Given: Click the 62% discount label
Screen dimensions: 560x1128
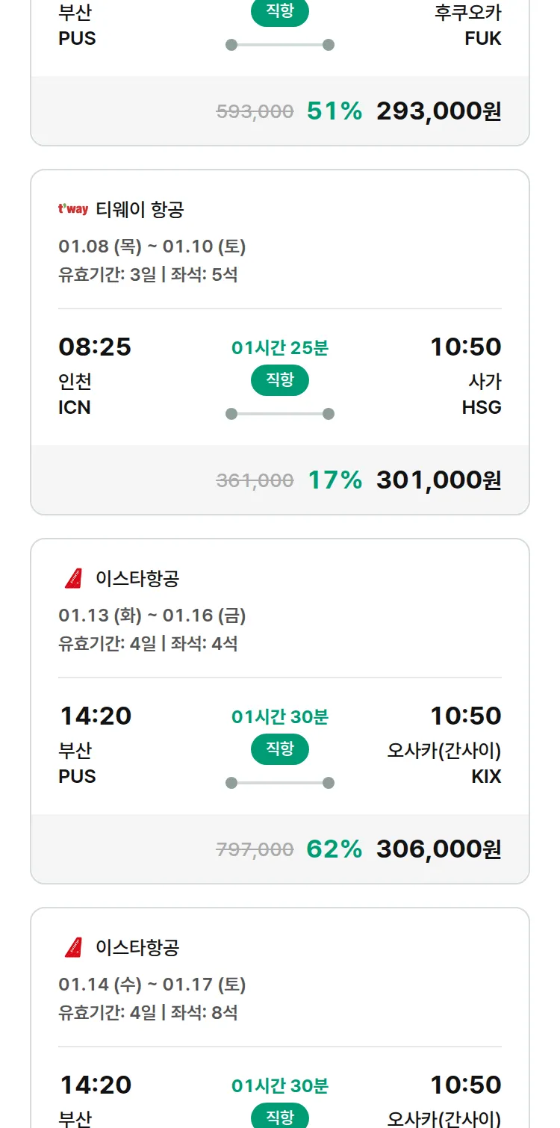Looking at the screenshot, I should point(335,849).
